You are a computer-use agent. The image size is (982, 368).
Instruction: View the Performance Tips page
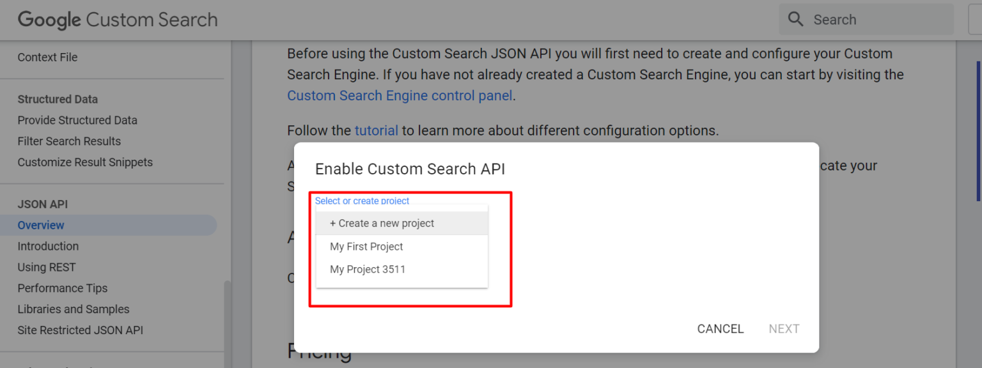click(62, 288)
